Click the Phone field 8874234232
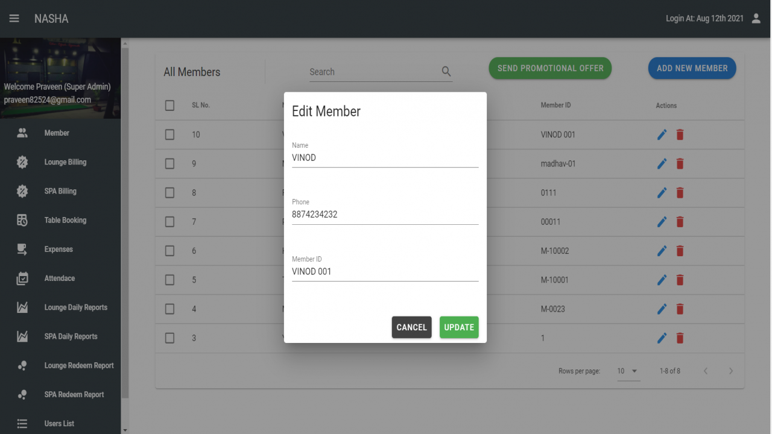This screenshot has height=434, width=772. [x=385, y=215]
